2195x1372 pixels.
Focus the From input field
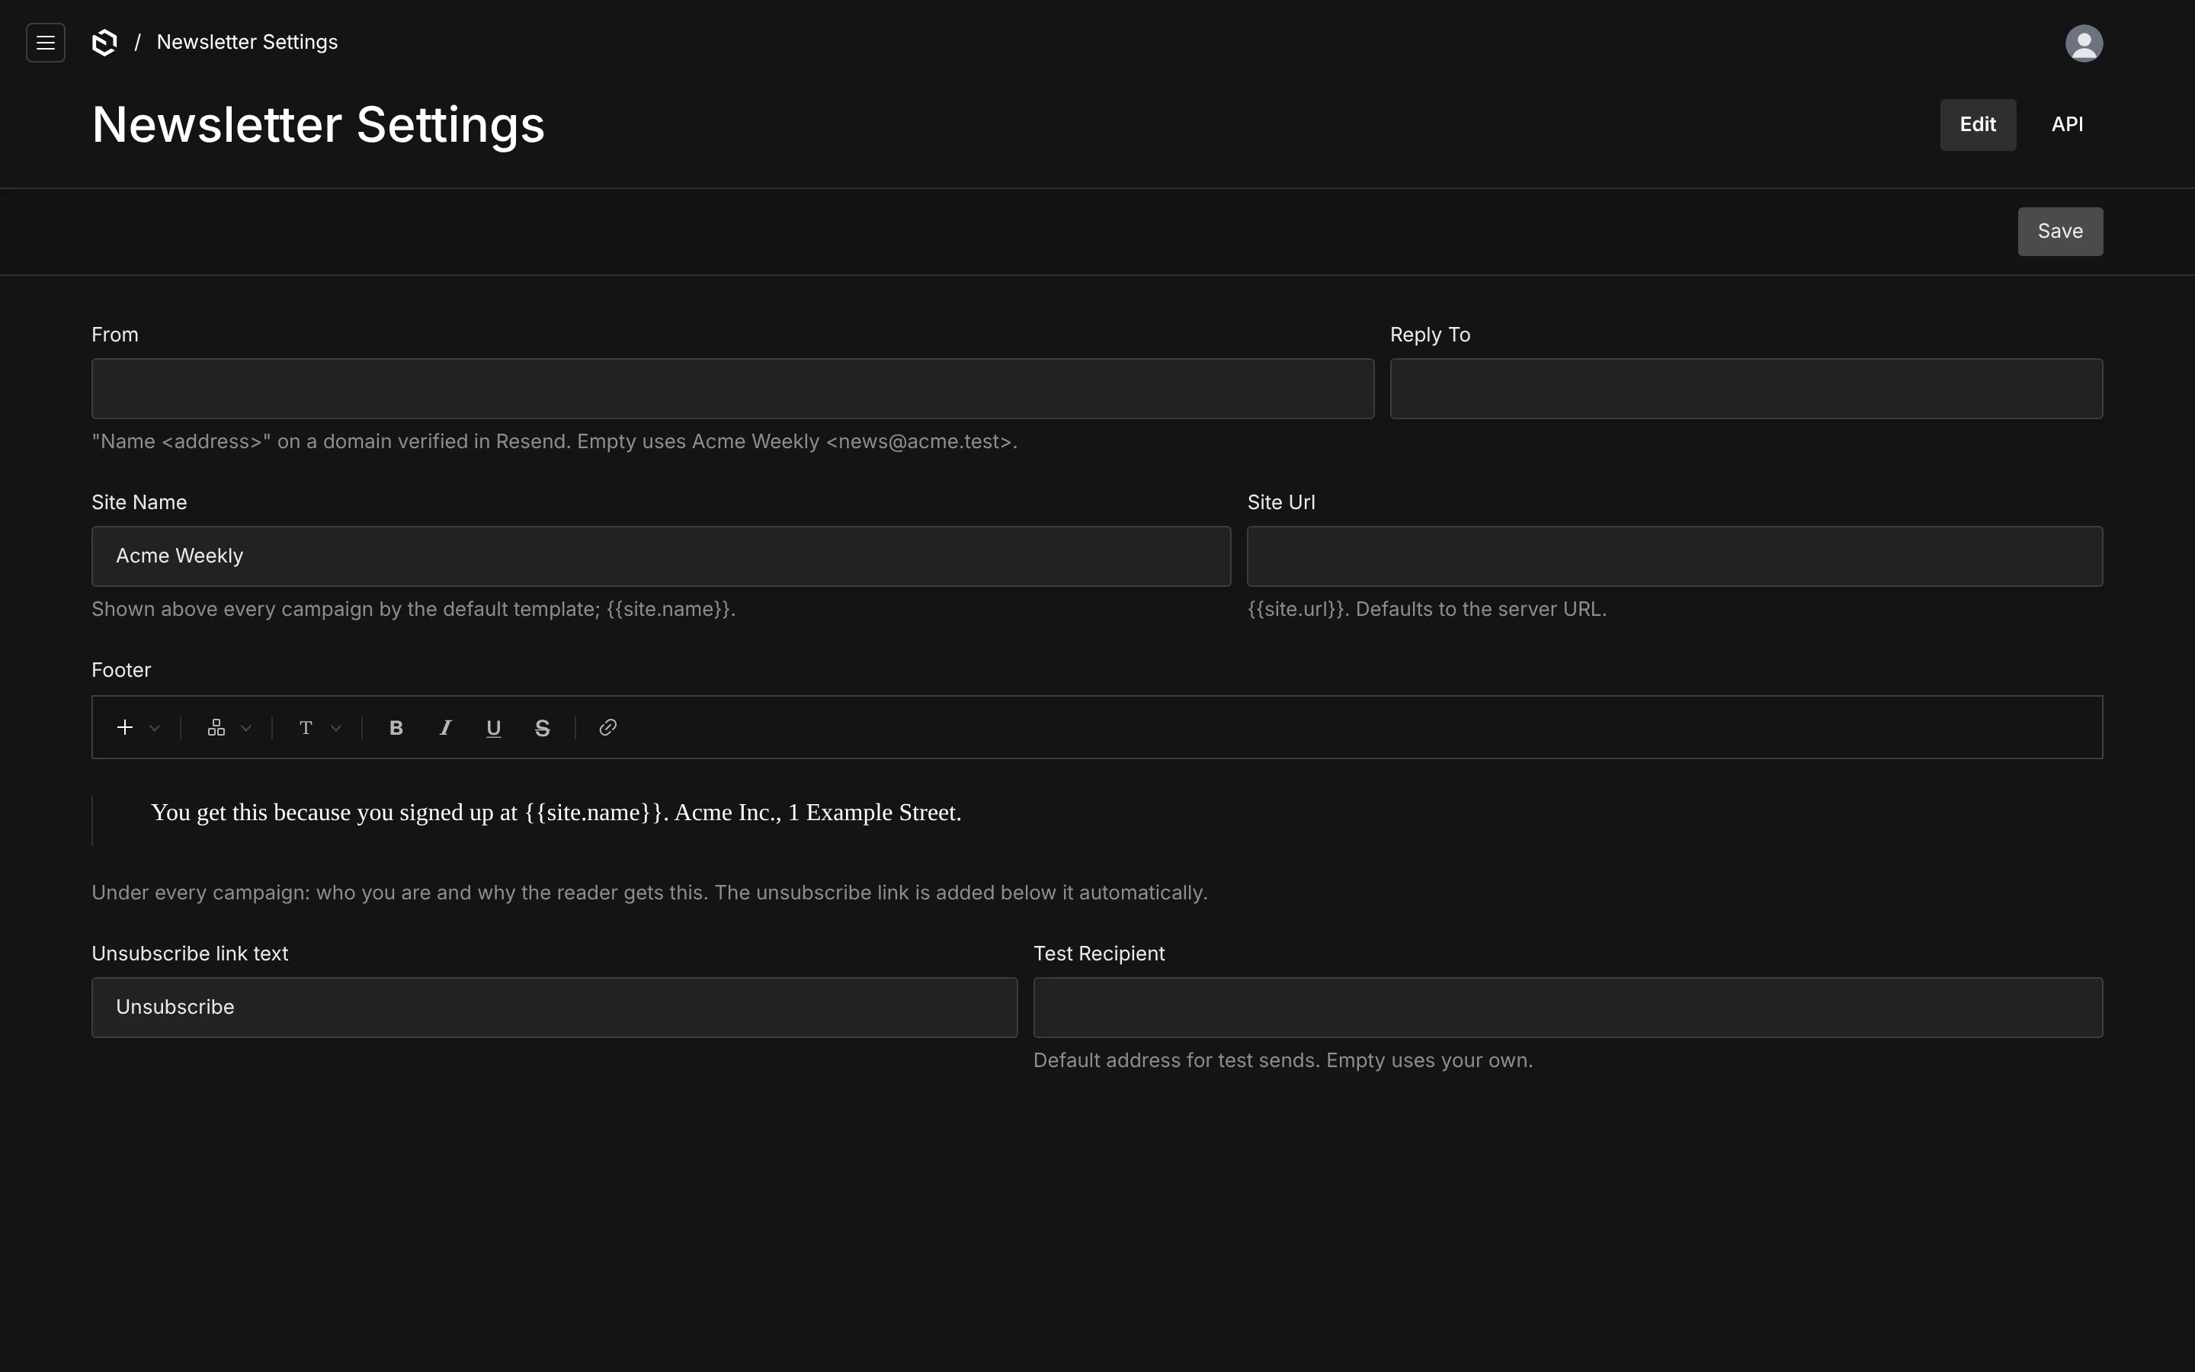pos(733,389)
